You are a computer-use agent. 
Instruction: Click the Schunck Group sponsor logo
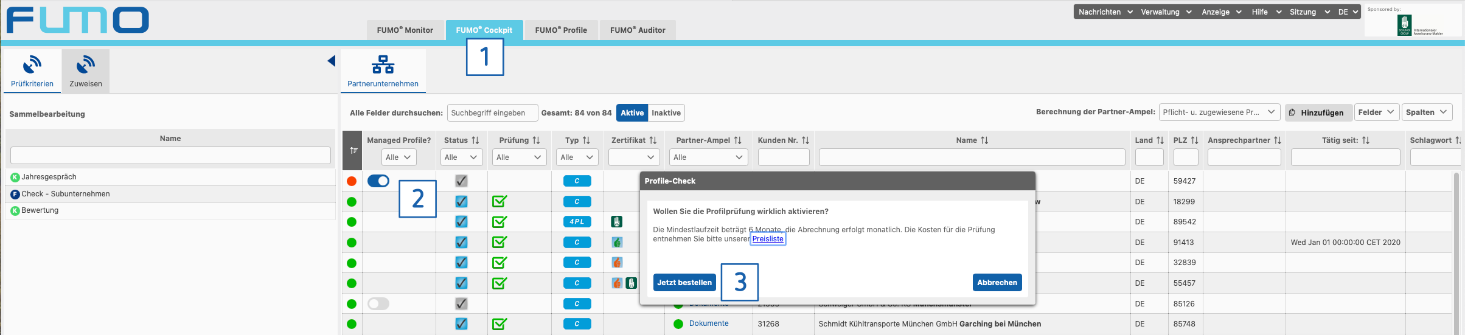coord(1404,25)
